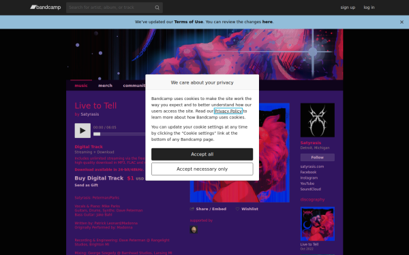
Task: Switch to the music tab
Action: (x=81, y=86)
